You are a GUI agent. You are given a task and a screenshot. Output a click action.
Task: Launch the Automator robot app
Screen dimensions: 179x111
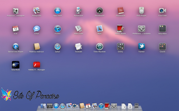pos(79,10)
